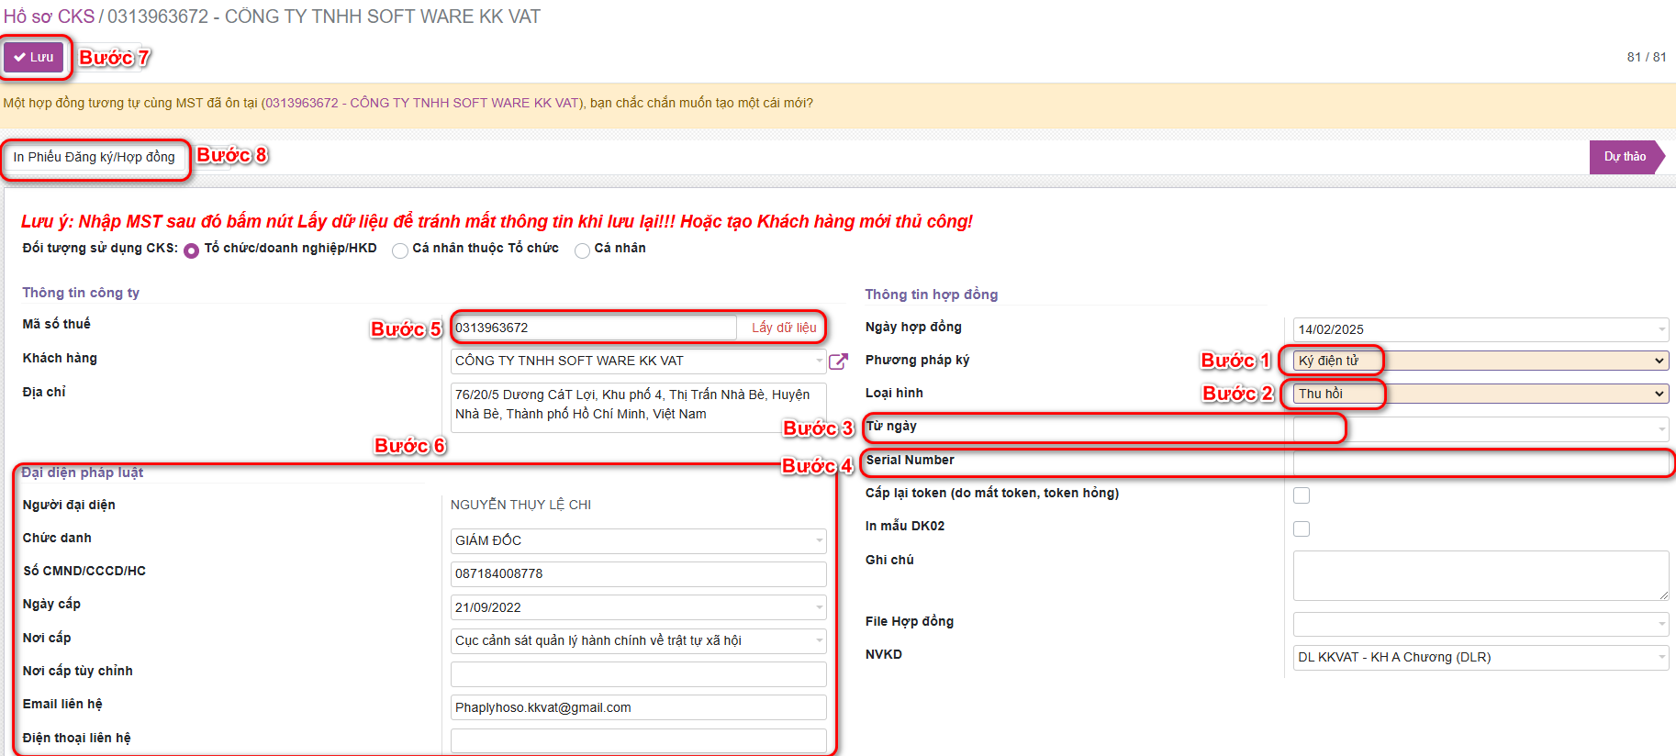The image size is (1676, 756).
Task: Select Cá nhân thuộc Tổ chức radio
Action: point(400,250)
